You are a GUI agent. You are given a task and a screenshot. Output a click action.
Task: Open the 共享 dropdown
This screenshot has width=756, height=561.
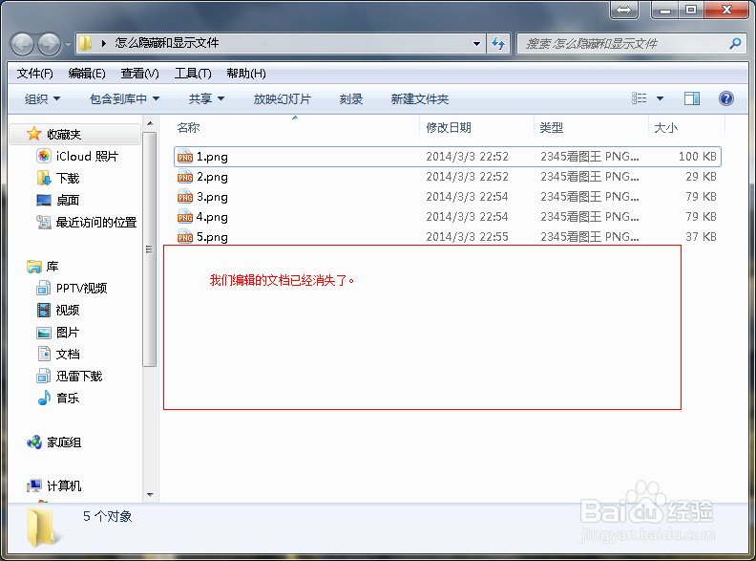pos(206,99)
